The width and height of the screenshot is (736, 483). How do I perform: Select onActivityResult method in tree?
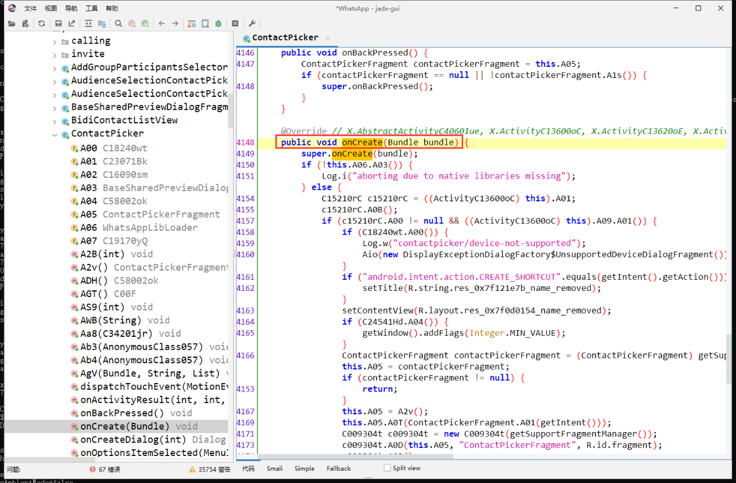point(149,400)
